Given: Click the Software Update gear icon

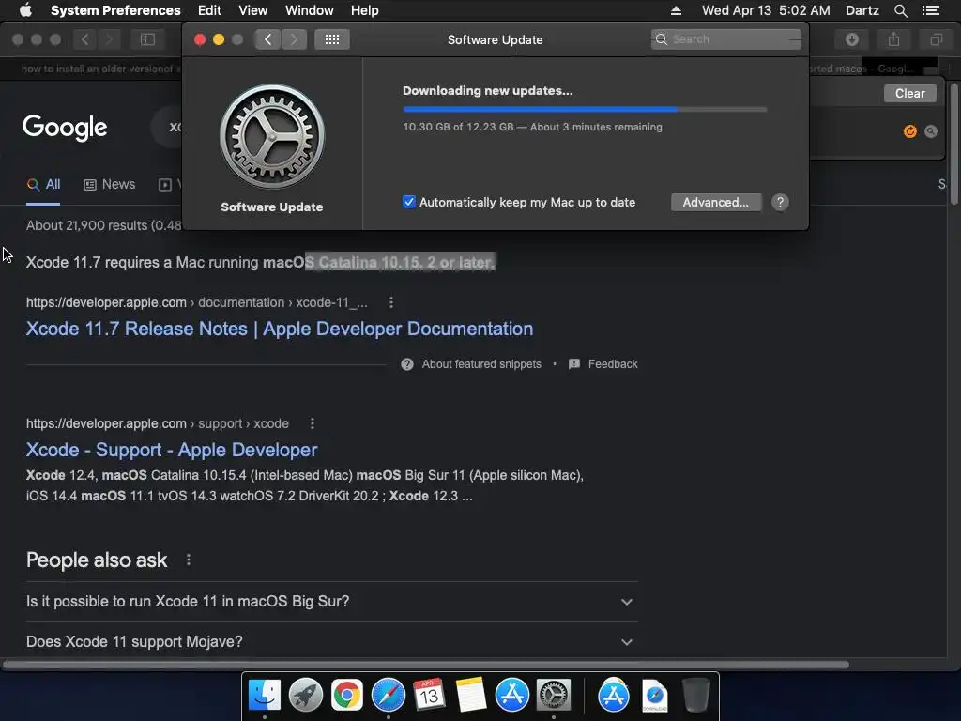Looking at the screenshot, I should point(271,136).
